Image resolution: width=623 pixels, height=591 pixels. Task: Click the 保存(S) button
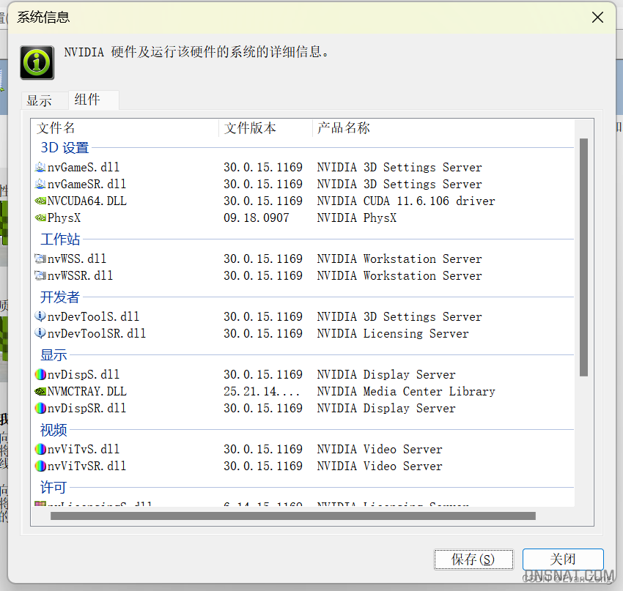(473, 560)
